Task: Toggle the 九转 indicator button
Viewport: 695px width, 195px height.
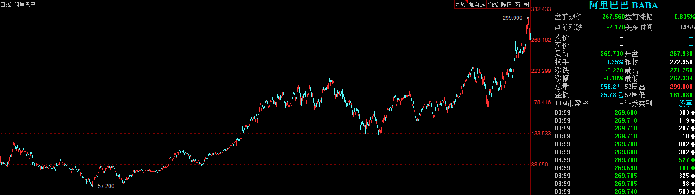Action: coord(460,4)
